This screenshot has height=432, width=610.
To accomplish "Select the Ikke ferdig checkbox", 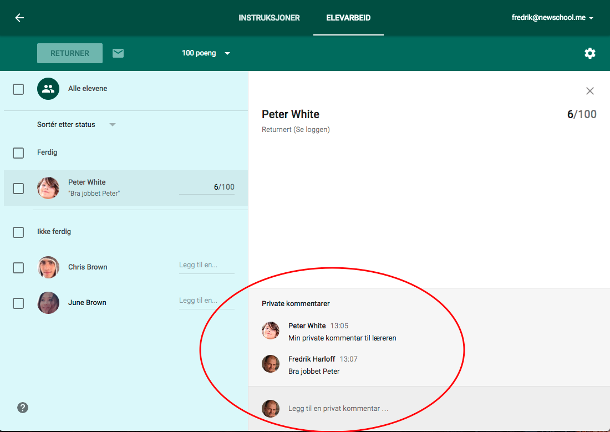I will coord(18,232).
